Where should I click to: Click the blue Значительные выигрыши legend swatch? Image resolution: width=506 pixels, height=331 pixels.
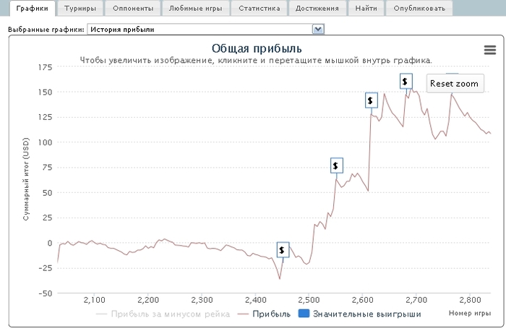point(304,314)
